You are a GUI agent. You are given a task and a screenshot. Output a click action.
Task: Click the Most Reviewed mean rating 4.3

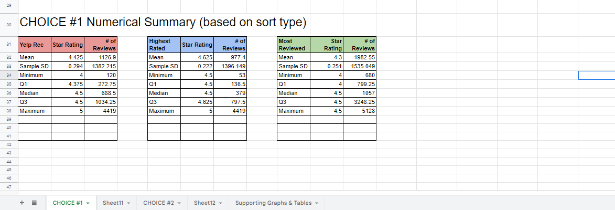pos(326,57)
